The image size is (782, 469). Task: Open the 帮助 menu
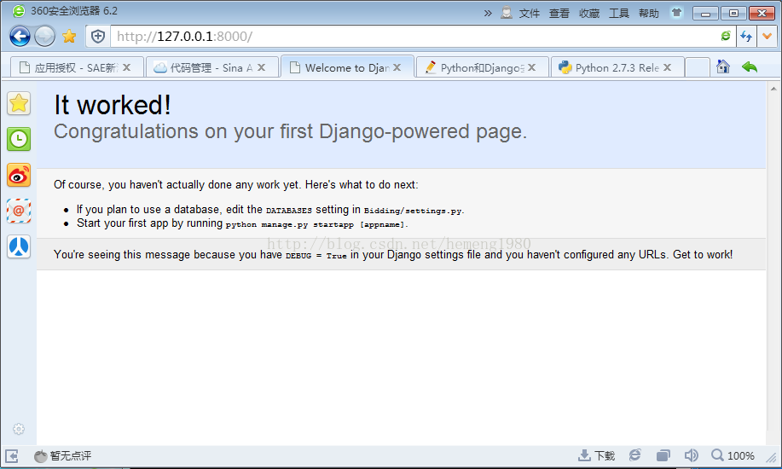649,14
